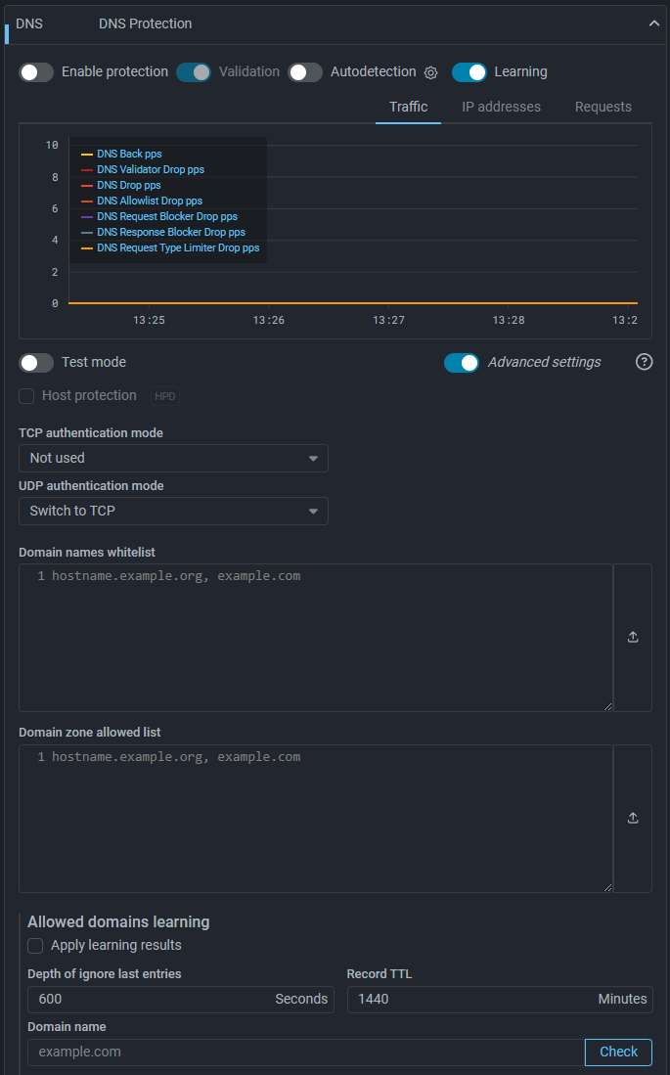Turn off Advanced settings toggle

pos(462,363)
